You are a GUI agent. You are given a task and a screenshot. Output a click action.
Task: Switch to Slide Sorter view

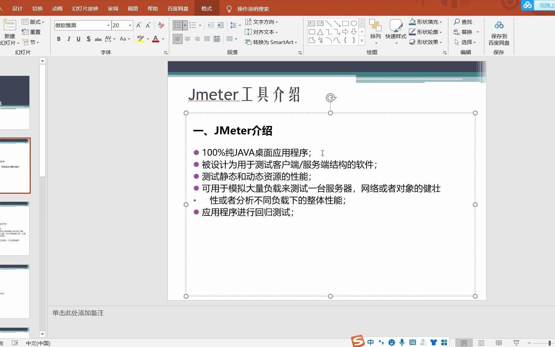[x=481, y=343]
